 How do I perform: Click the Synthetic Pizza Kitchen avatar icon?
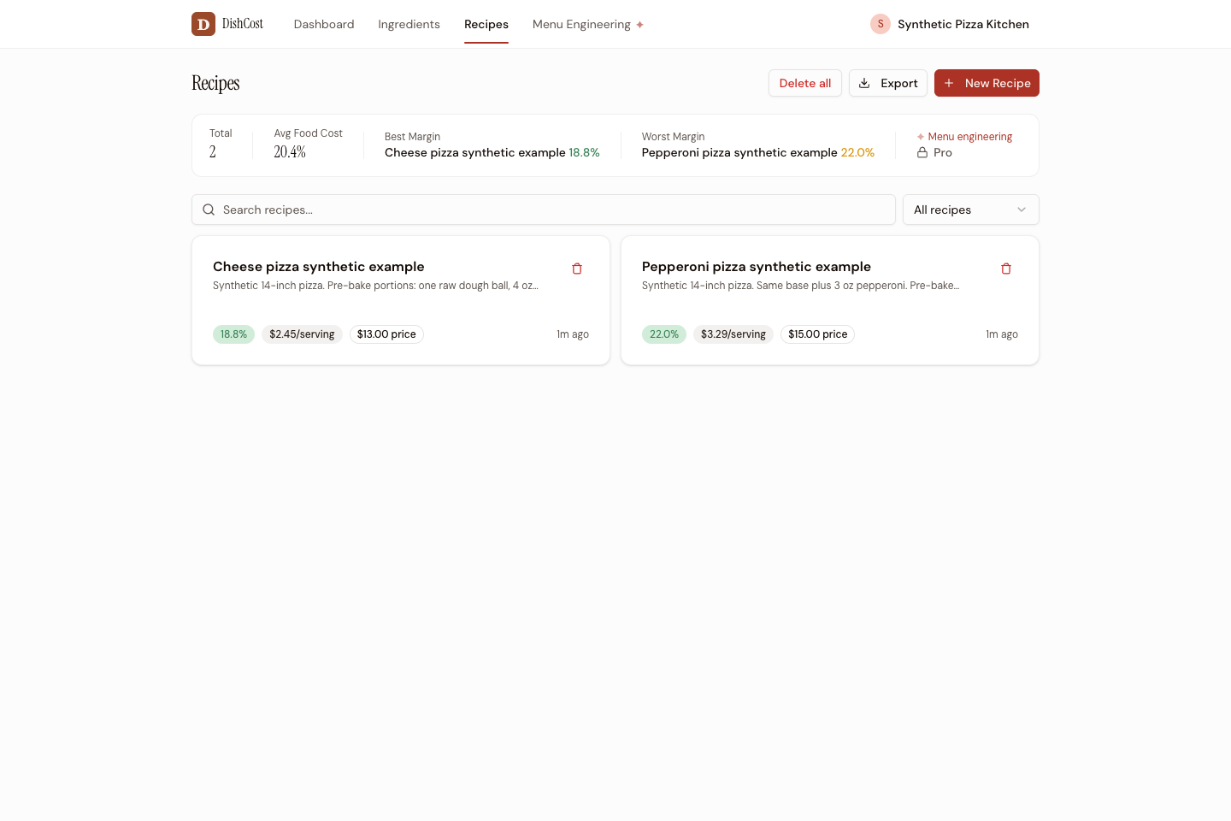[x=881, y=24]
